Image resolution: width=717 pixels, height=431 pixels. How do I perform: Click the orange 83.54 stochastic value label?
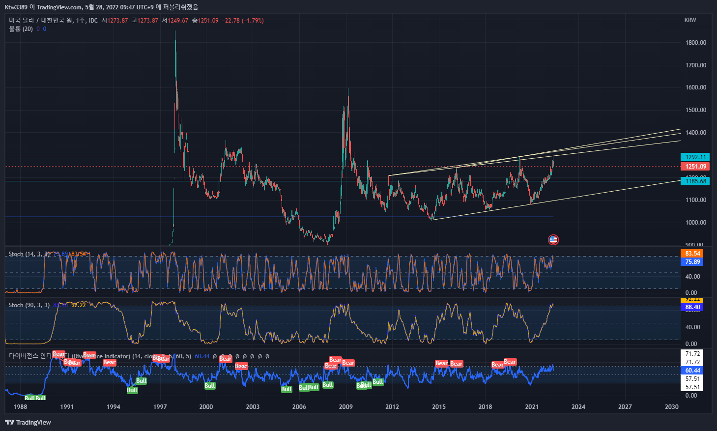(692, 254)
